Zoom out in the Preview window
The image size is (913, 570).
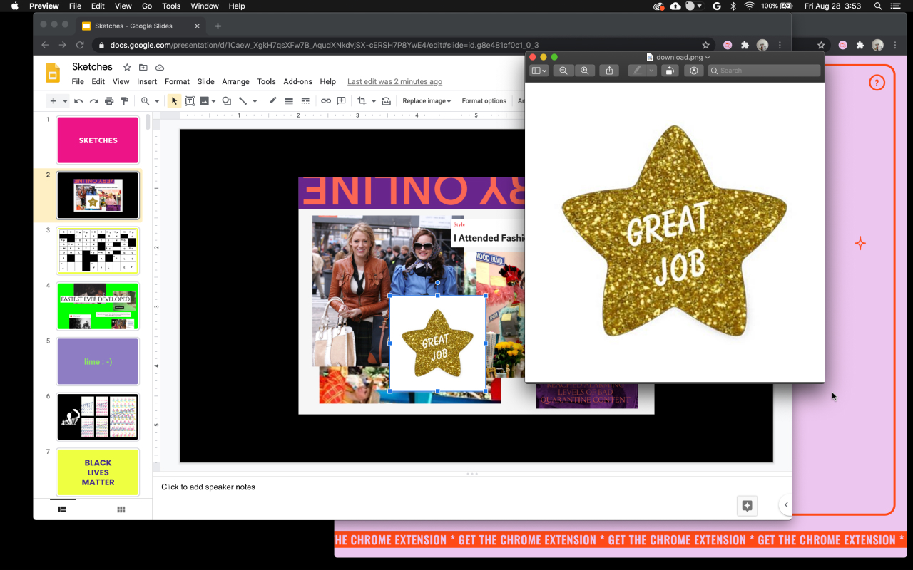point(563,71)
